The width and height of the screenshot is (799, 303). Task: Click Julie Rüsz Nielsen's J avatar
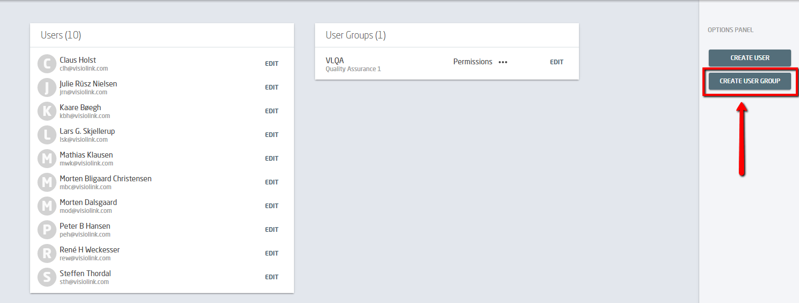47,87
